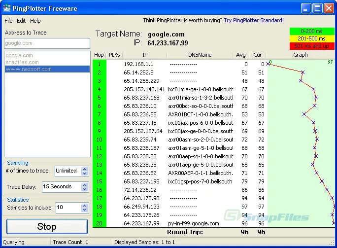
Task: Select hop 4 IP 205.152.145.141
Action: pyautogui.click(x=144, y=89)
